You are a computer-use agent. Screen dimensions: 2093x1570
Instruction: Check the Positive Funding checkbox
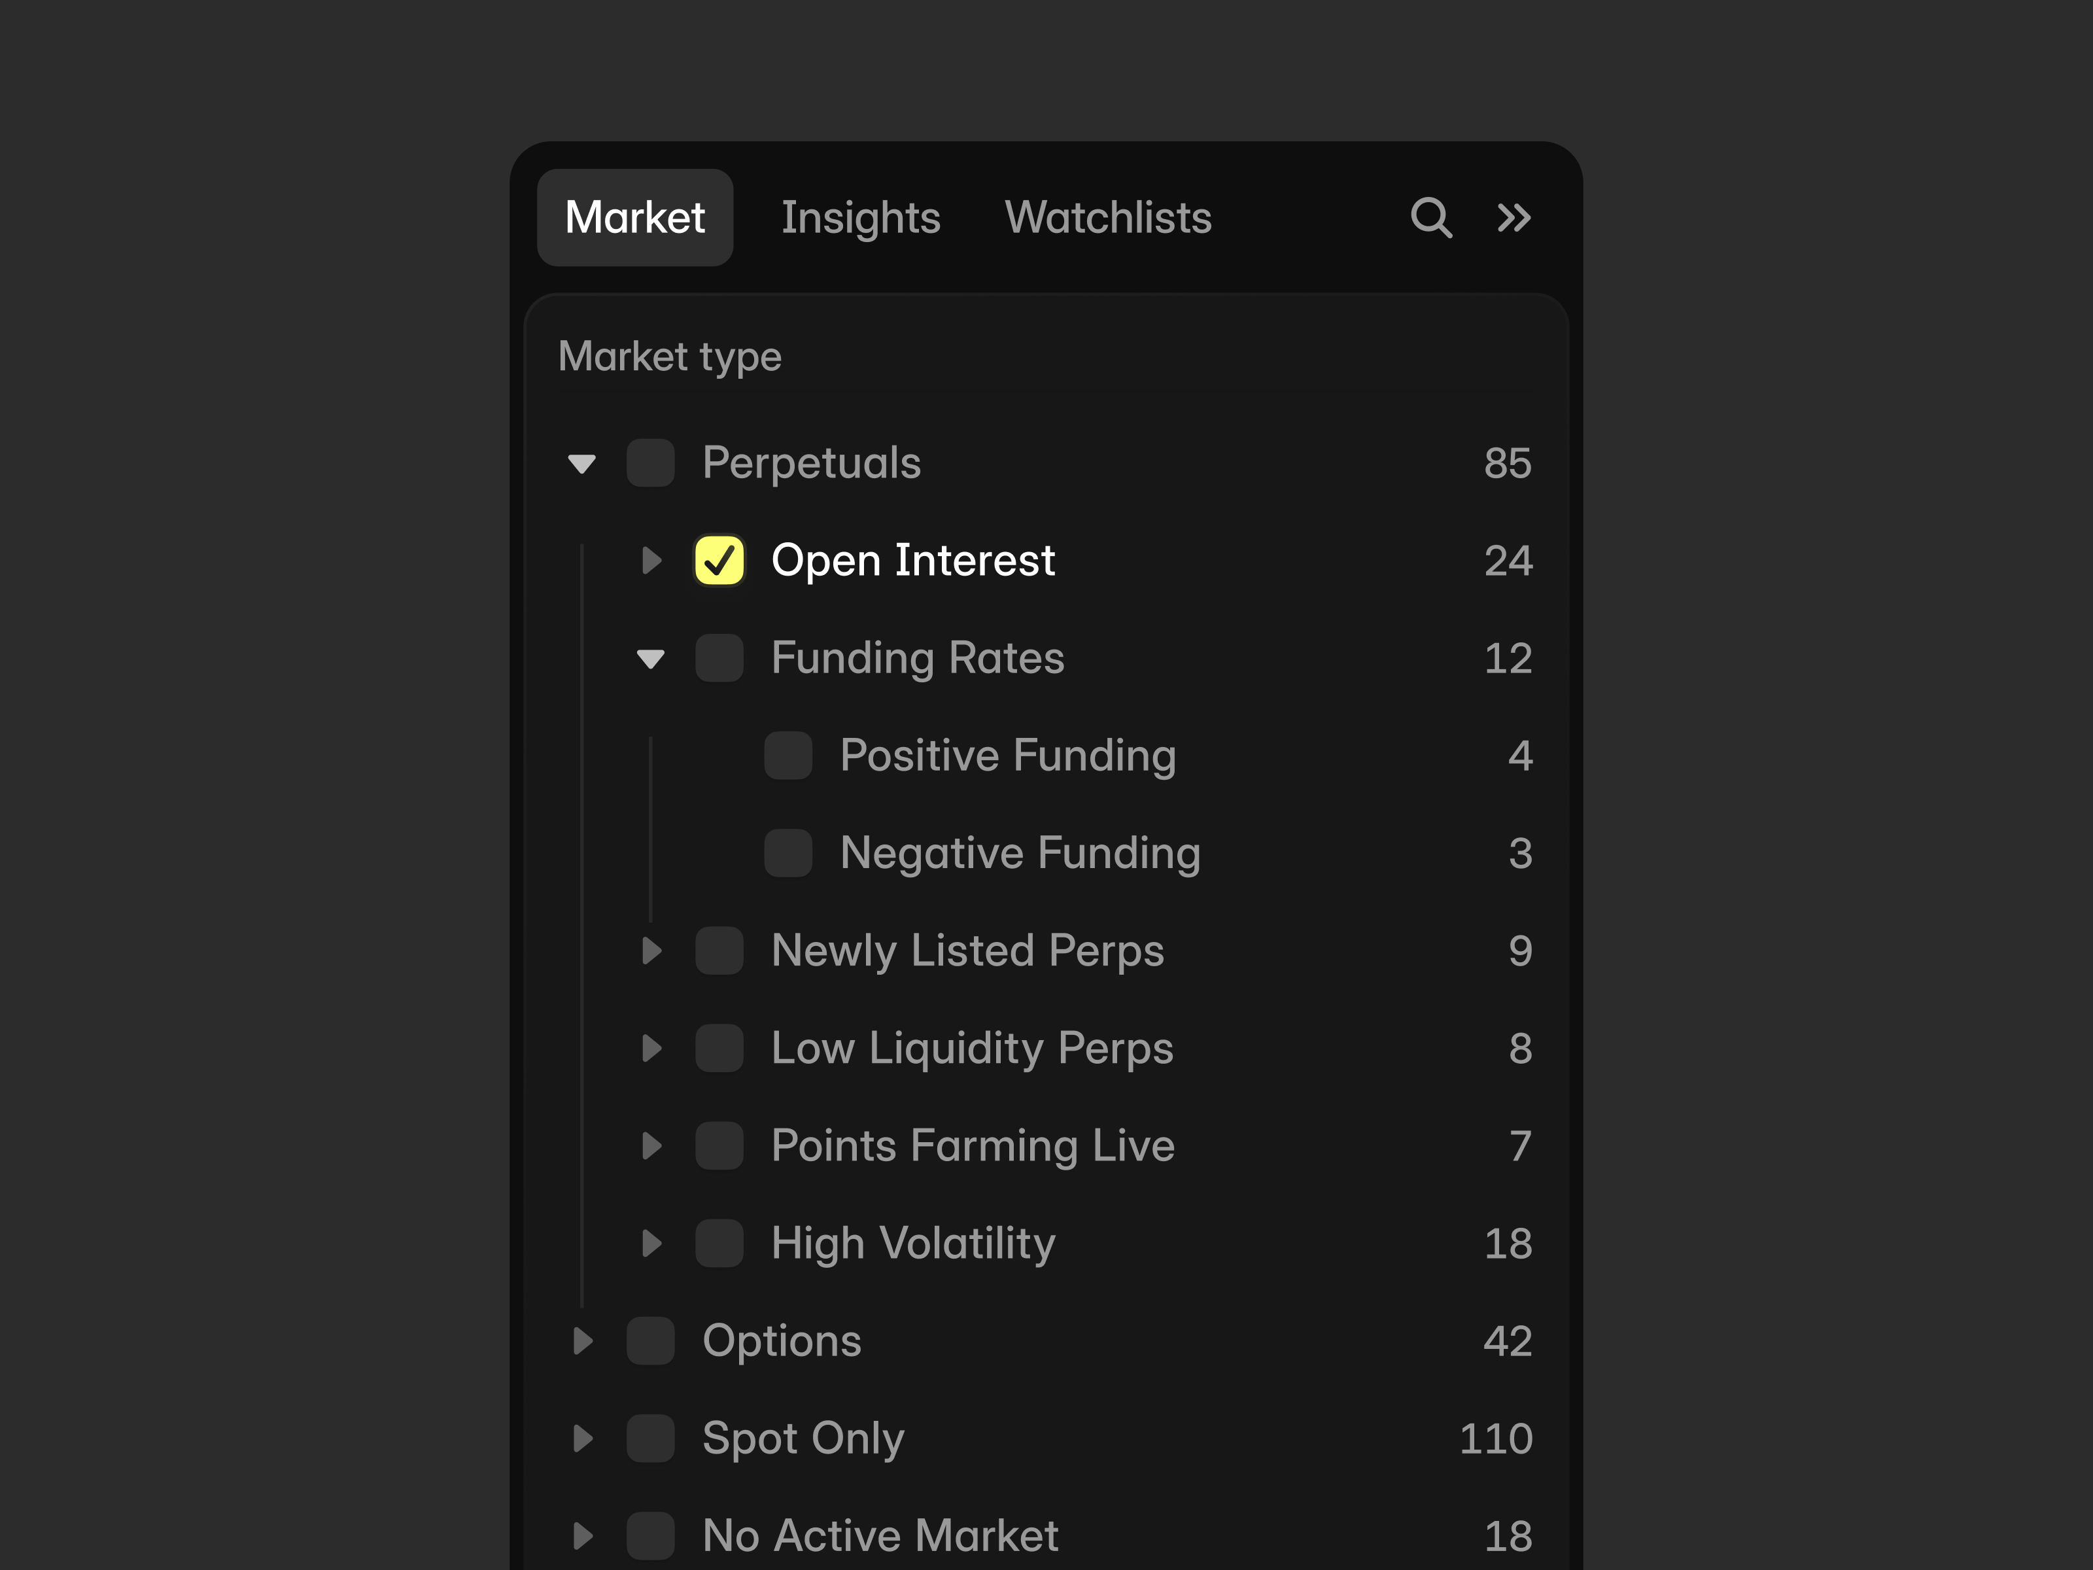[x=788, y=755]
